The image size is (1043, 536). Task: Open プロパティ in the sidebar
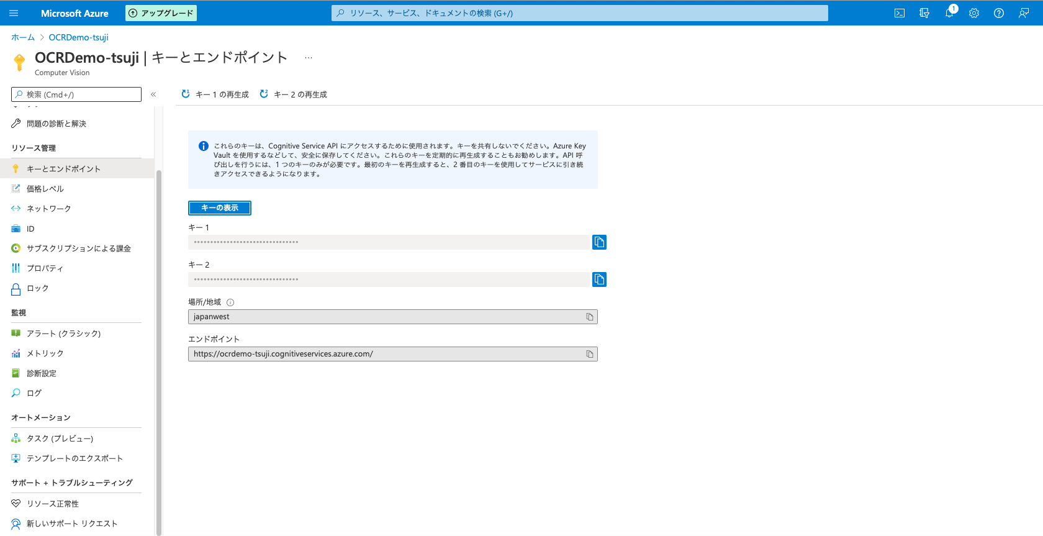click(77, 268)
